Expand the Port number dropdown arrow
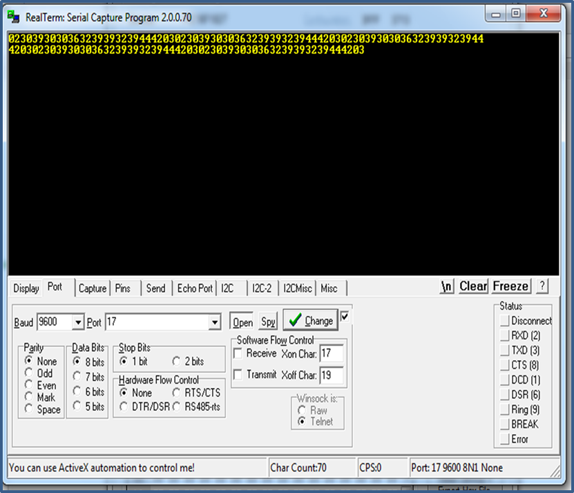Viewport: 574px width, 493px height. pos(215,322)
